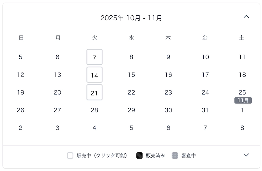Collapse the calendar with the up chevron

246,17
